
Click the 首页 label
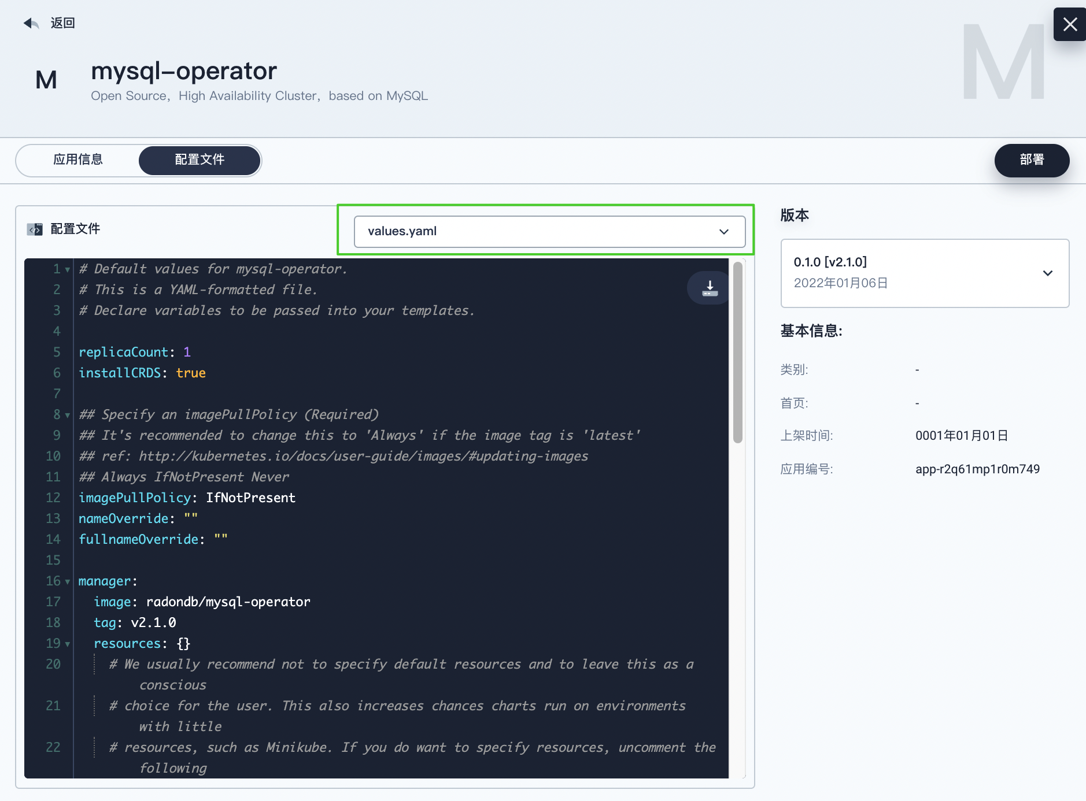click(794, 403)
